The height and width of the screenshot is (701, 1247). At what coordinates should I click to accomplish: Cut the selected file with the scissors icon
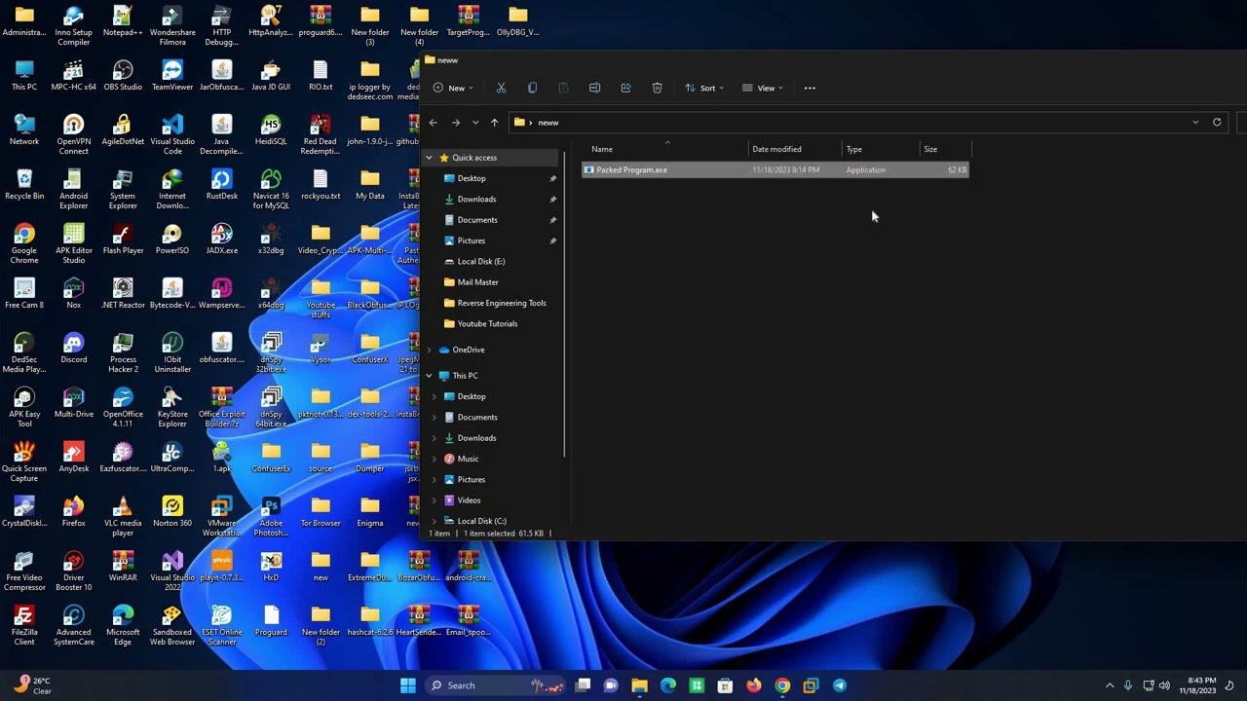[x=501, y=88]
